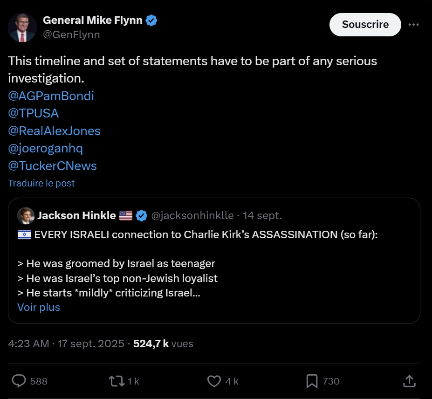Click General Mike Flynn's profile avatar
Screen dimensions: 432x399
[22, 28]
